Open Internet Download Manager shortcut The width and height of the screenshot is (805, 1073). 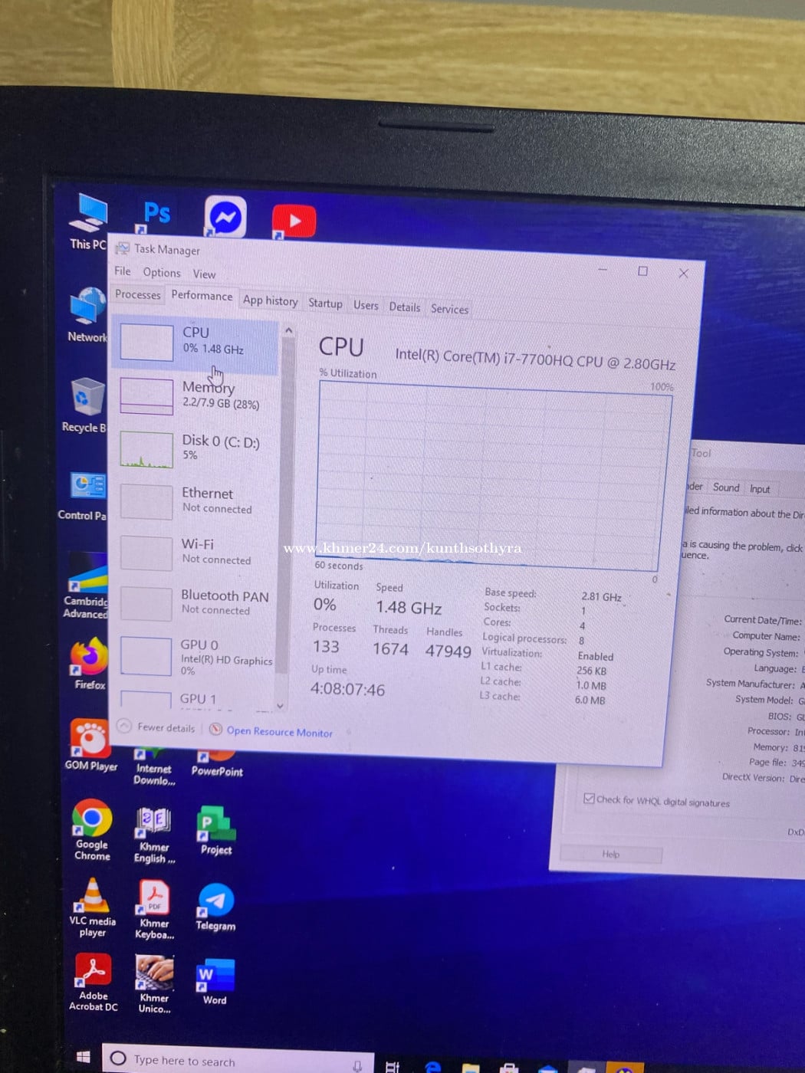[x=154, y=768]
